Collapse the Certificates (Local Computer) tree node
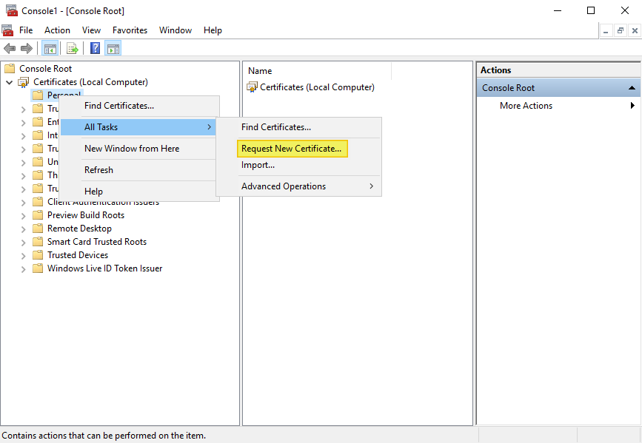Image resolution: width=642 pixels, height=443 pixels. tap(9, 82)
